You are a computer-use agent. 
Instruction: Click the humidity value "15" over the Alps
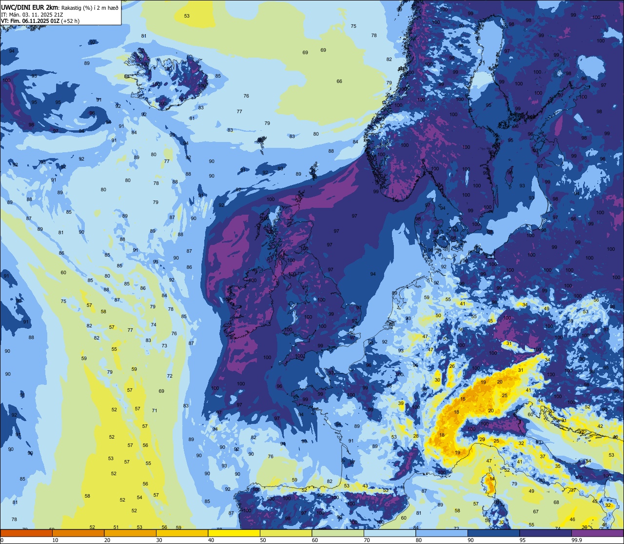tap(463, 399)
